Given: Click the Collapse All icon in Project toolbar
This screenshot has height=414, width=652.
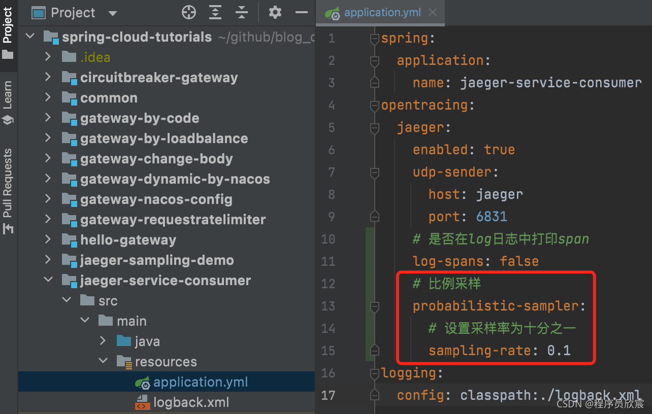Looking at the screenshot, I should 242,13.
